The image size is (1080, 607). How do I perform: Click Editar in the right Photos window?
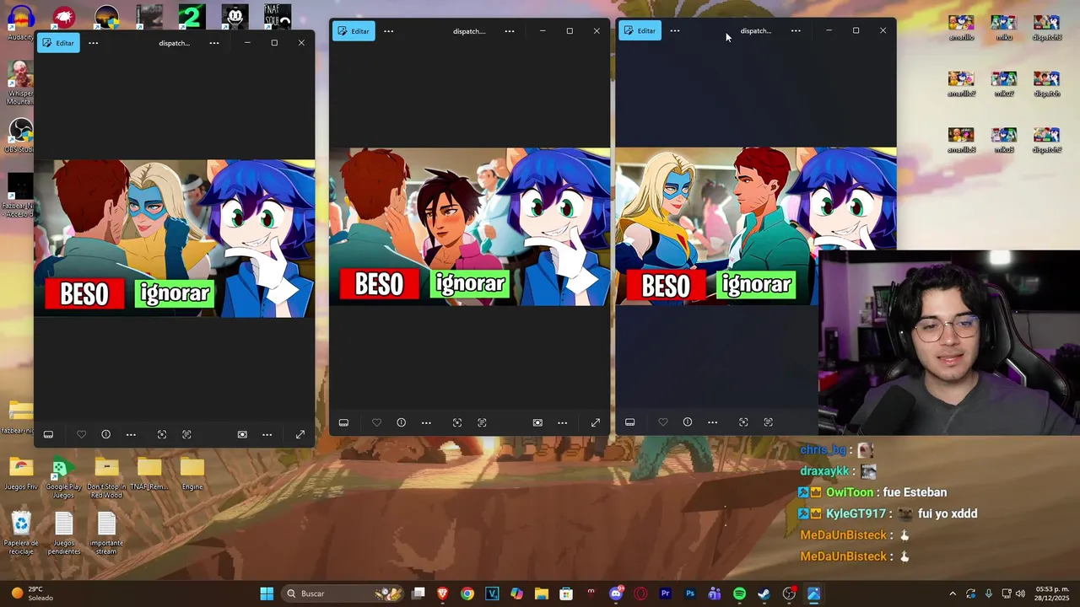click(x=640, y=31)
